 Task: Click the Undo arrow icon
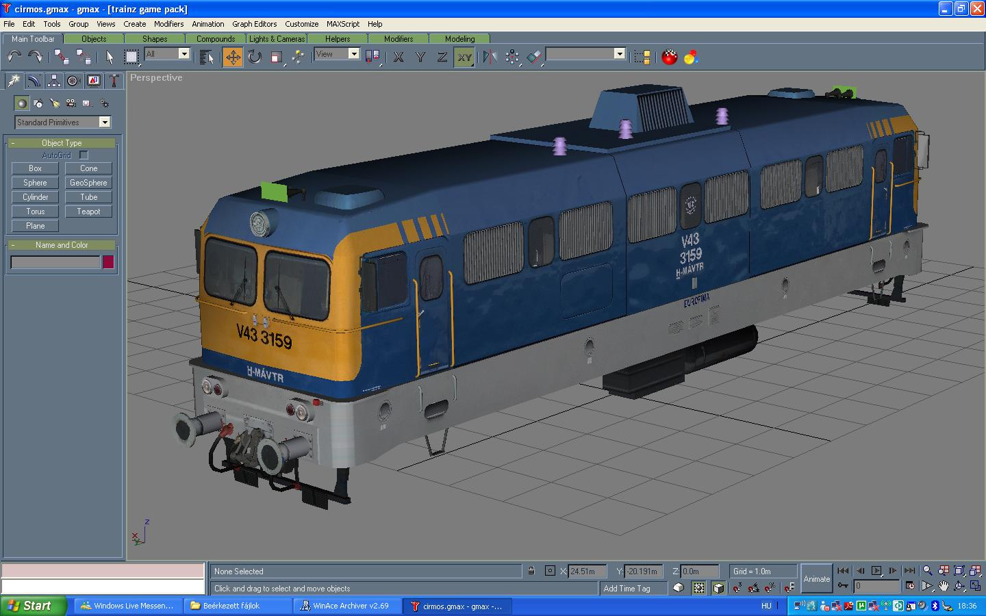tap(14, 57)
